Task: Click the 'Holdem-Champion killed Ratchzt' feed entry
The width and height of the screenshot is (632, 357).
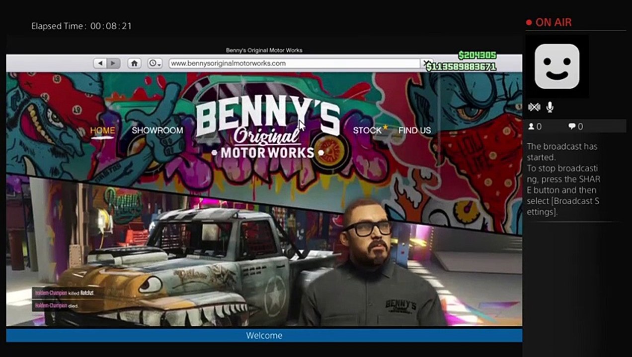Action: tap(64, 293)
